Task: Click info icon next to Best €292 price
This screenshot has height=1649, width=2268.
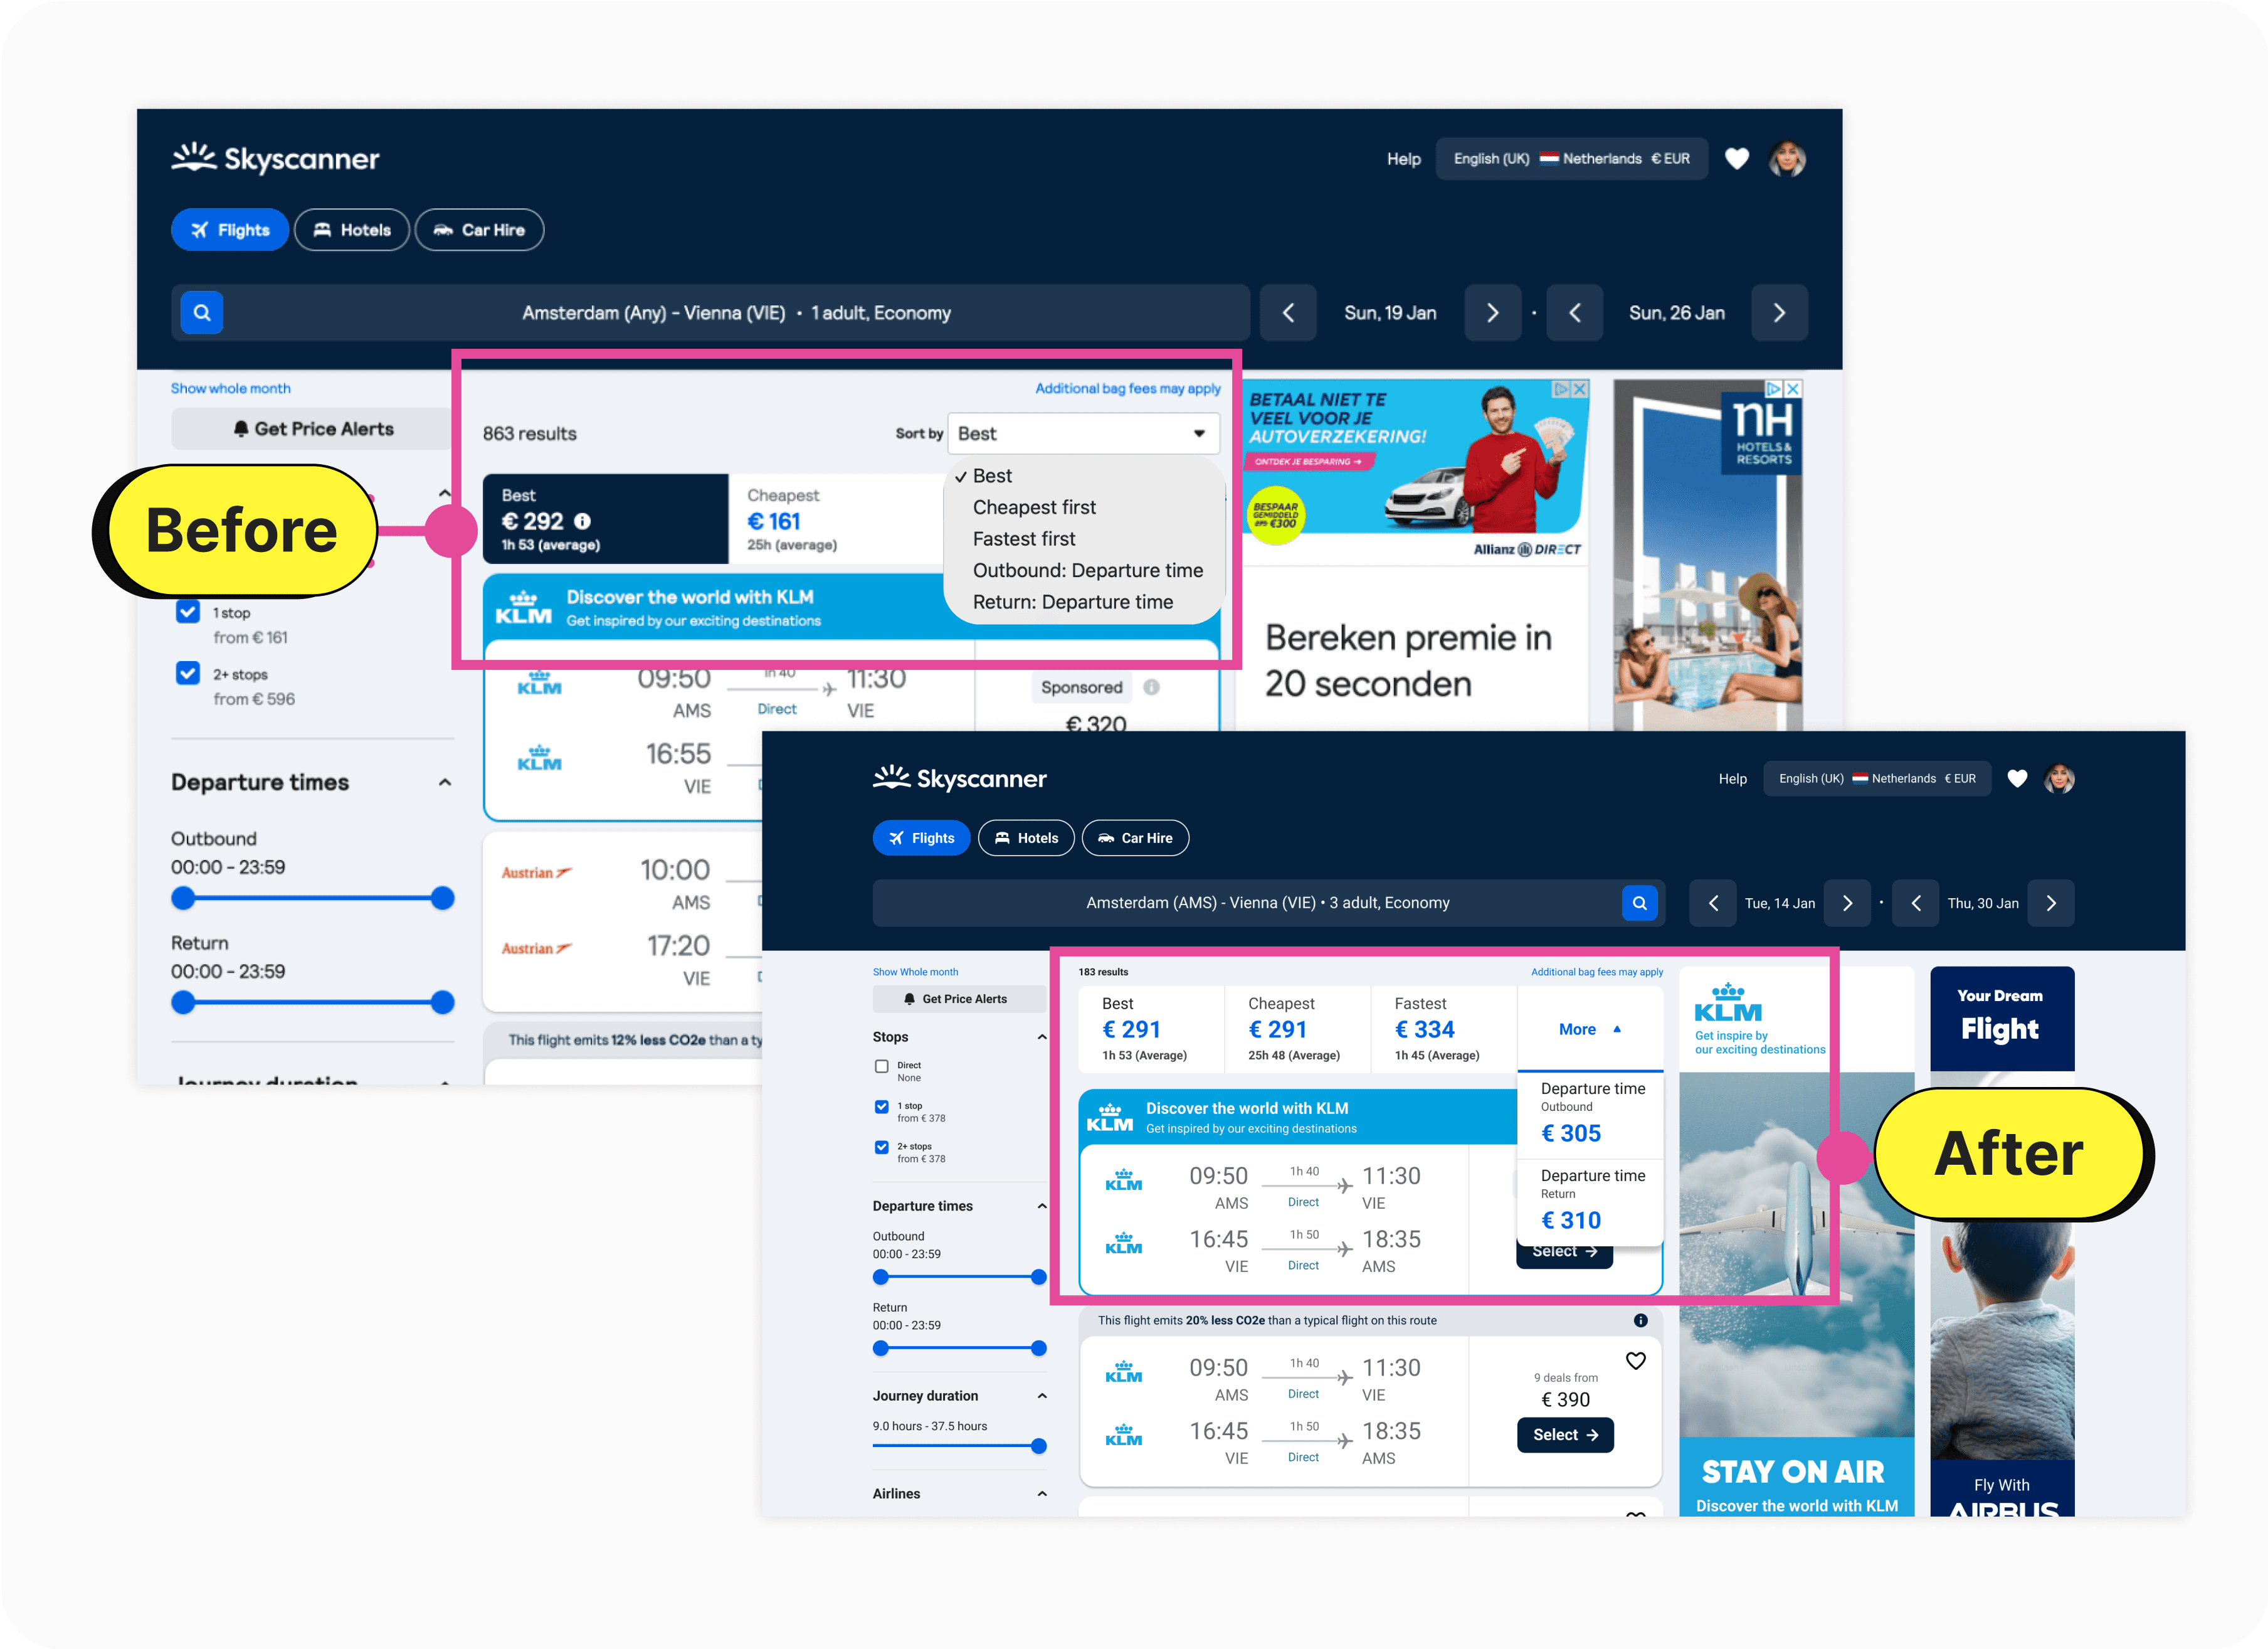Action: 582,521
